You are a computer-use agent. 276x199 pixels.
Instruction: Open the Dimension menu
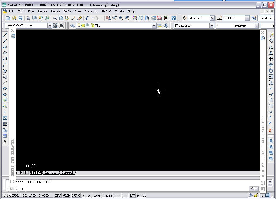click(x=92, y=11)
